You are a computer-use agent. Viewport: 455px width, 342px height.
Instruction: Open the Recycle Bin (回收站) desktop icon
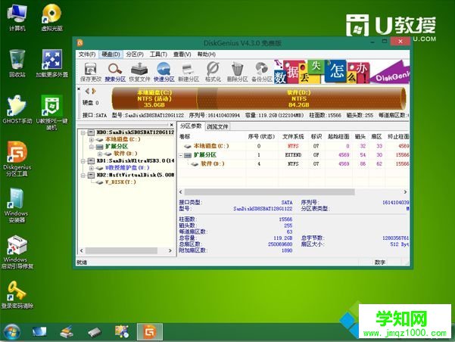(17, 64)
